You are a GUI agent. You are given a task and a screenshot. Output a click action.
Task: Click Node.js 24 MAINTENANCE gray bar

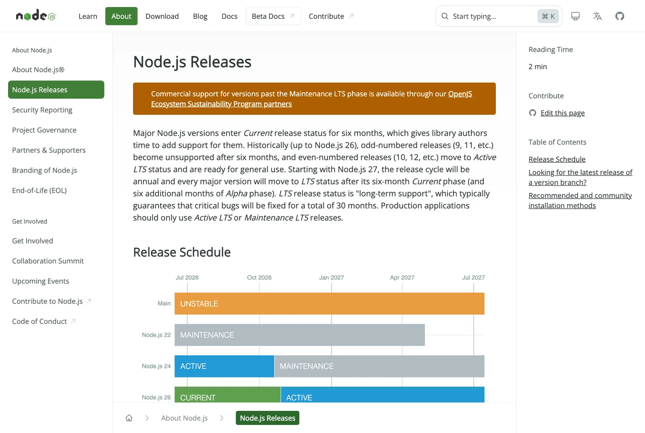pyautogui.click(x=379, y=366)
